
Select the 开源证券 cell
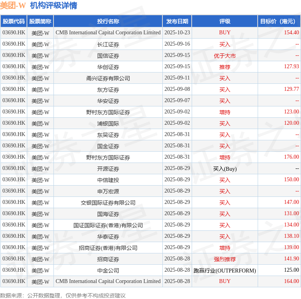(x=108, y=169)
